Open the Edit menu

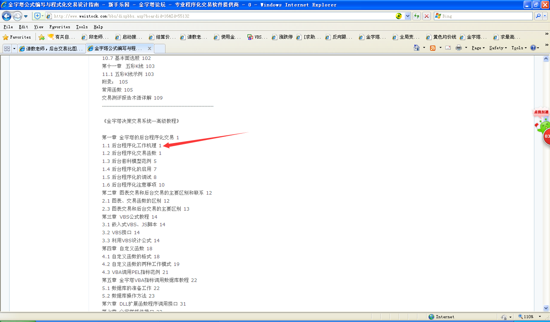point(23,27)
